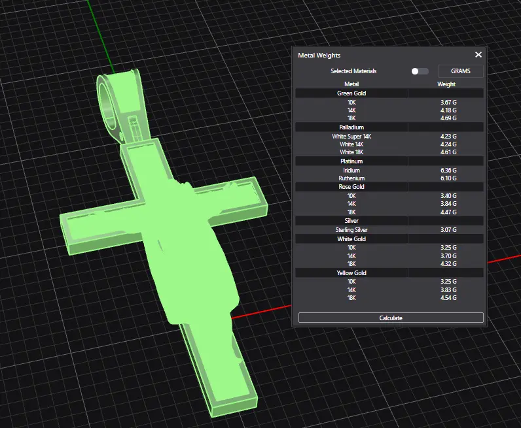The image size is (521, 428).
Task: Select the Rose Gold category row
Action: [x=389, y=187]
